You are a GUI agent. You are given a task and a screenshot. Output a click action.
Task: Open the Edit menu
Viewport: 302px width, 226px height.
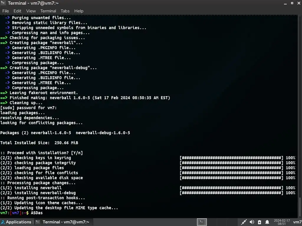point(17,11)
